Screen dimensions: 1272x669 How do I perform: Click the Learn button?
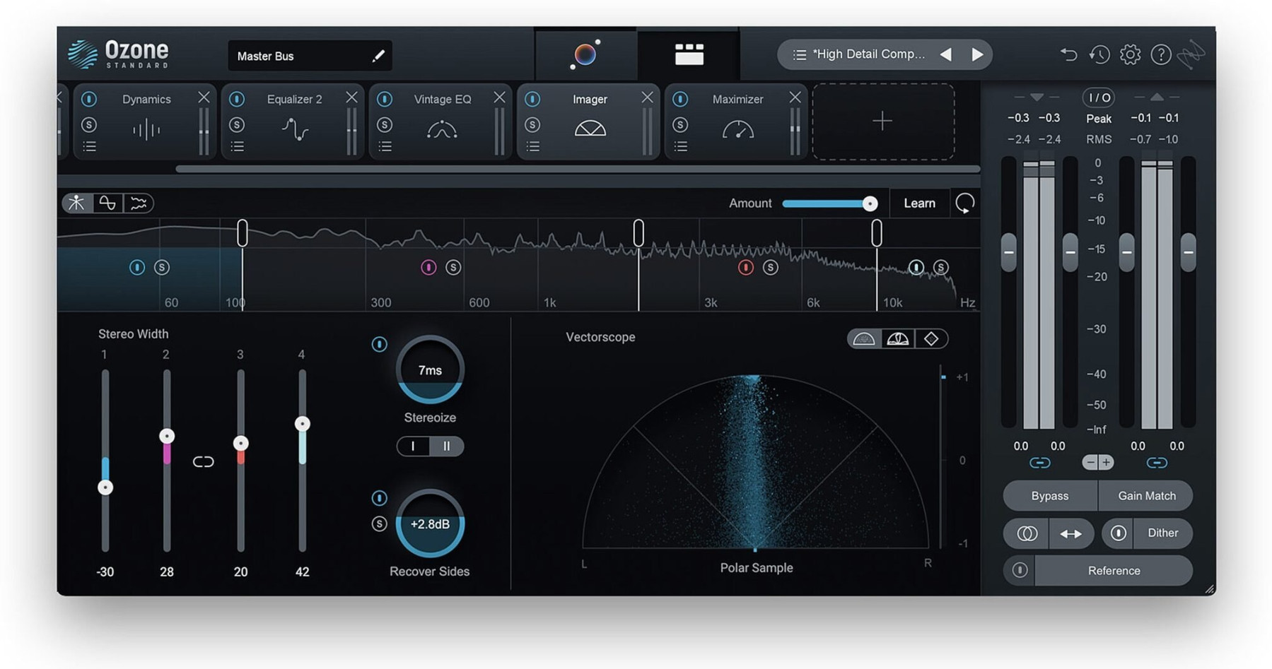tap(919, 203)
